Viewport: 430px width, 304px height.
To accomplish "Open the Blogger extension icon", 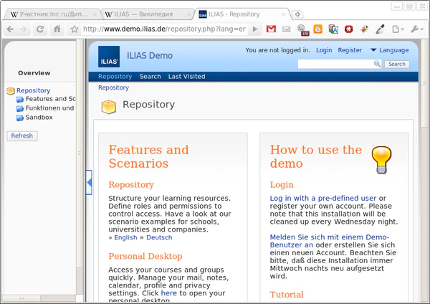I will coord(319,29).
